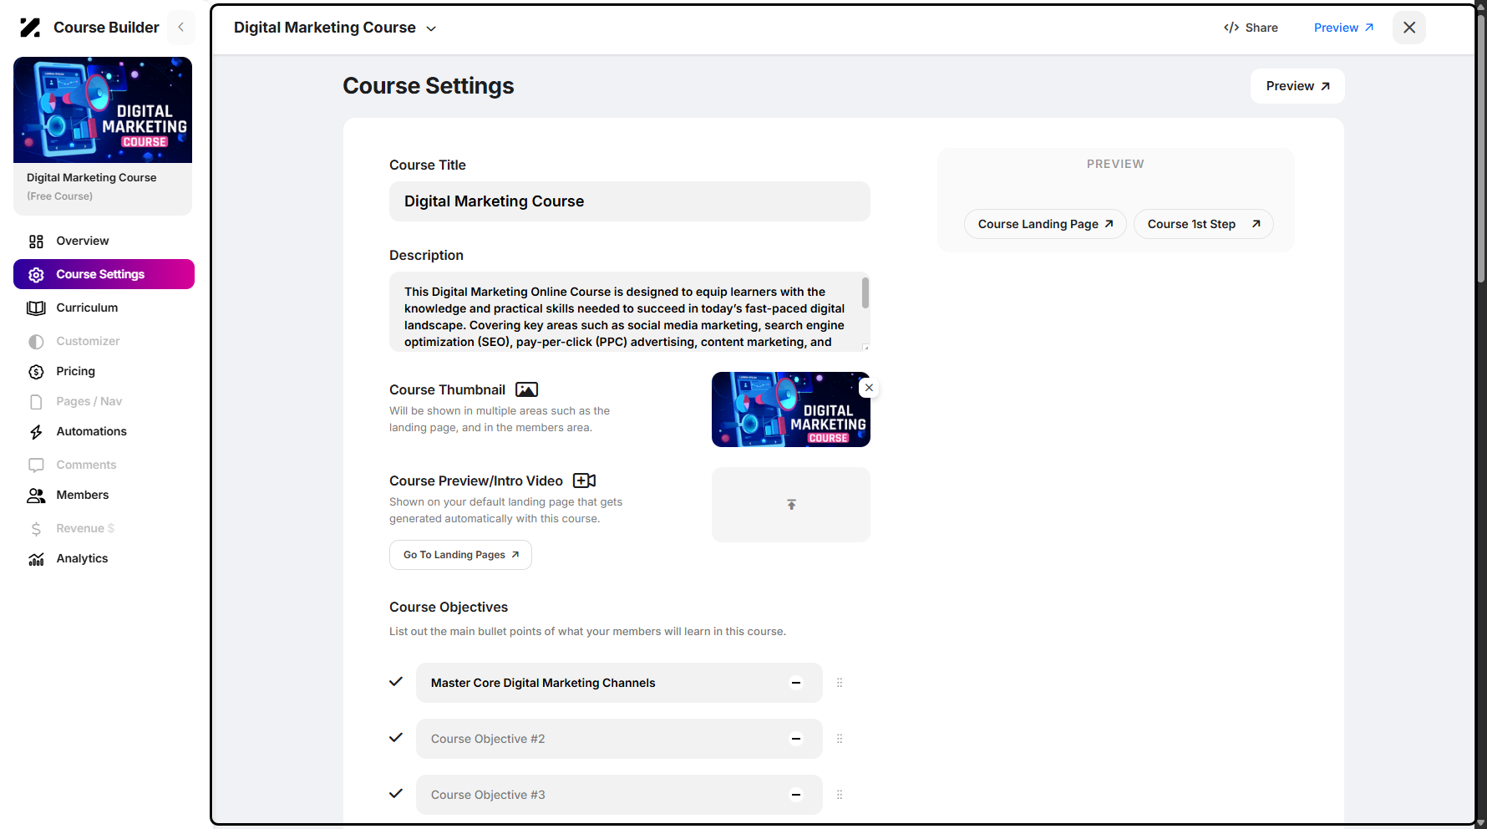The width and height of the screenshot is (1487, 829).
Task: Click the uploaded course thumbnail image
Action: (791, 409)
